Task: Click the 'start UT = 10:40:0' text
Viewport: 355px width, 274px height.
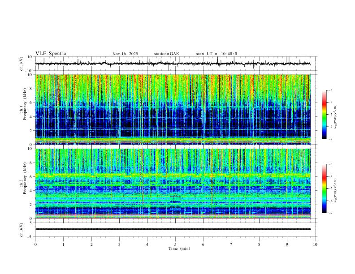Action: (x=216, y=54)
